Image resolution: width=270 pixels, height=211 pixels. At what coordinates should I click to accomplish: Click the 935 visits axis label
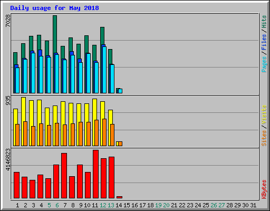point(8,101)
